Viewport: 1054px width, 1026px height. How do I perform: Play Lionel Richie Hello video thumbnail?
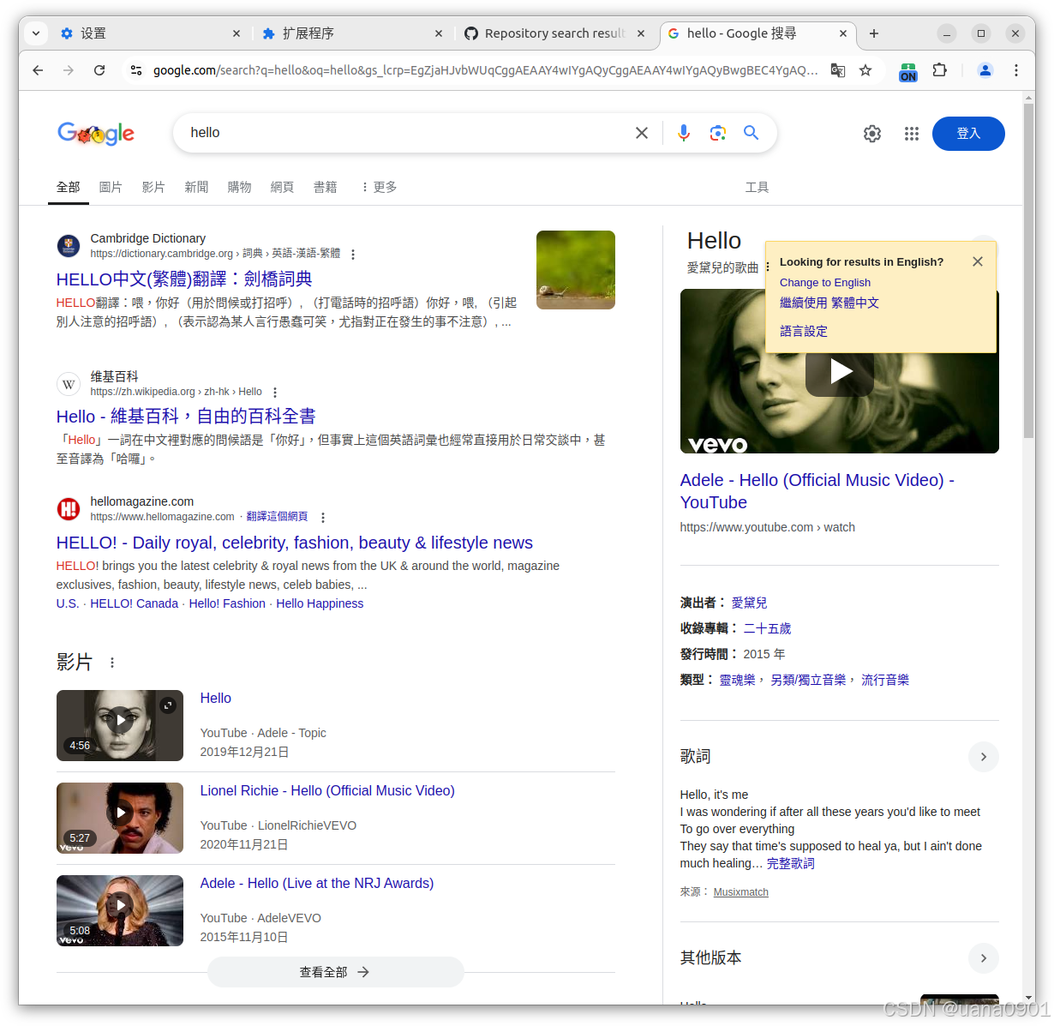(120, 818)
